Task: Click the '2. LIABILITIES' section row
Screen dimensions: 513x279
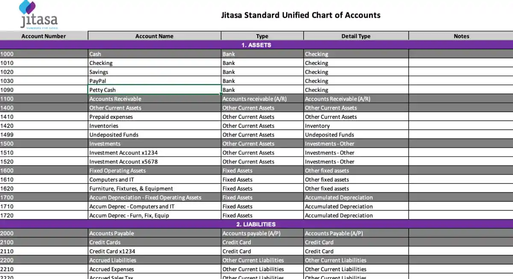Action: [256, 224]
